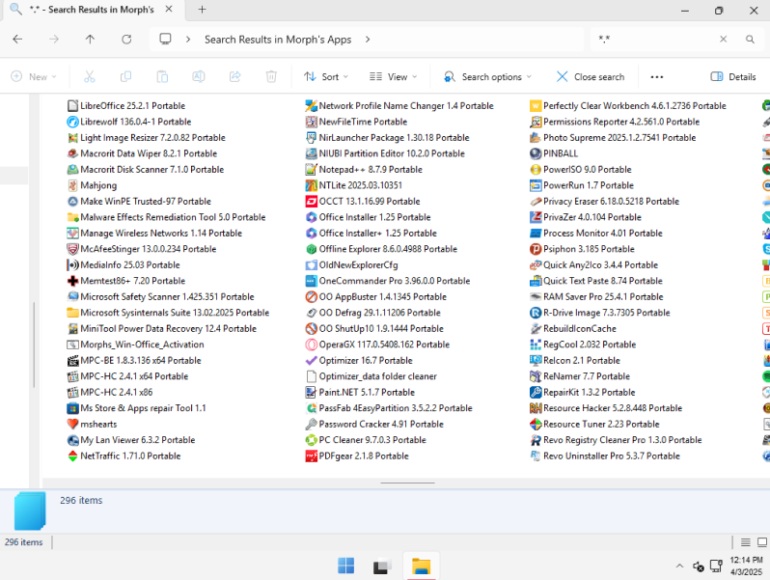Click the OCCT 13.1.16.99 Portable icon
The image size is (770, 580).
[x=311, y=202]
